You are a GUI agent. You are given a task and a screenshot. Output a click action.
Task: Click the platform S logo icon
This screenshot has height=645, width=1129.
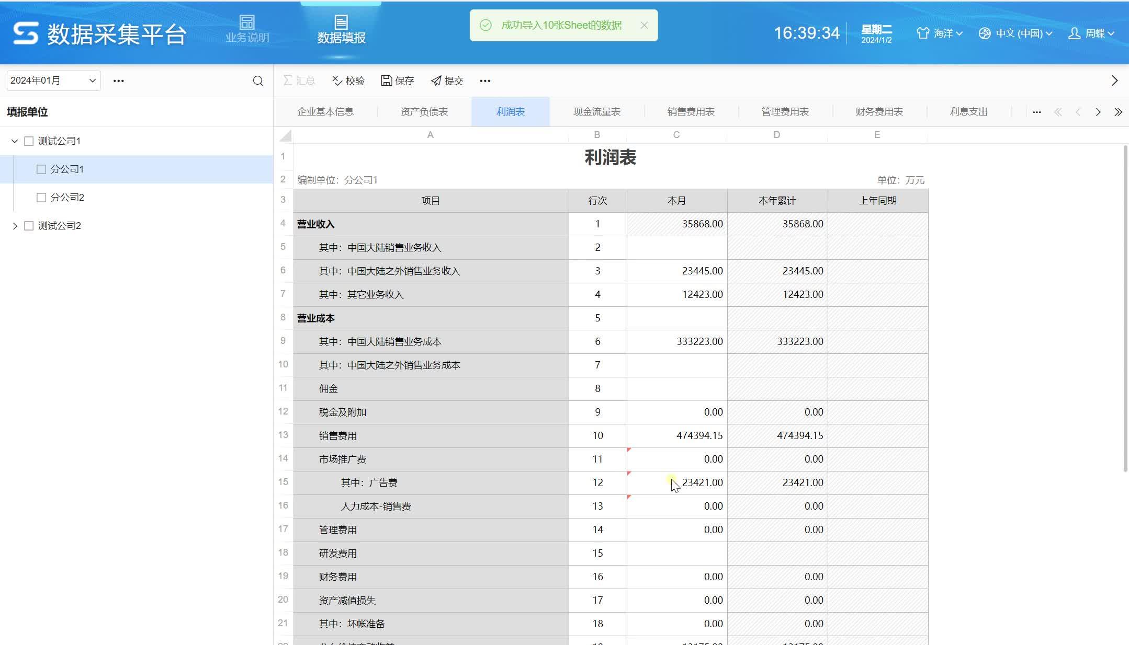pyautogui.click(x=26, y=33)
